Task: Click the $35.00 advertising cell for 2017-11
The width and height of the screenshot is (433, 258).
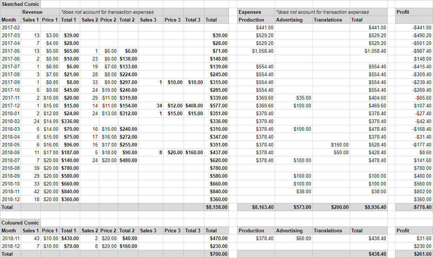Action: (x=294, y=98)
